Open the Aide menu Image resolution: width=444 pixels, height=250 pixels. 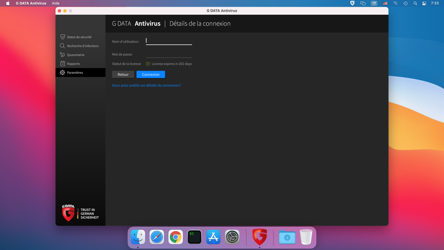pos(55,3)
